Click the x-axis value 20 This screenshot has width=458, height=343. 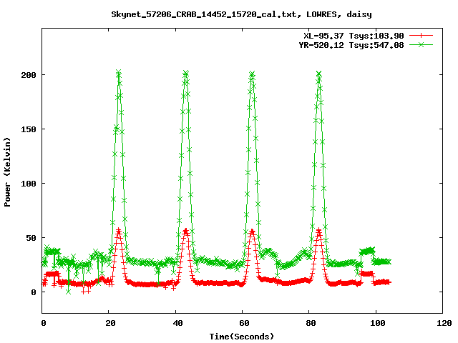(111, 323)
